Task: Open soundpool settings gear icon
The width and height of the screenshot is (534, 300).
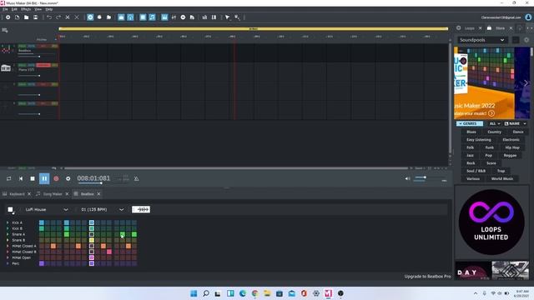Action: [x=526, y=40]
